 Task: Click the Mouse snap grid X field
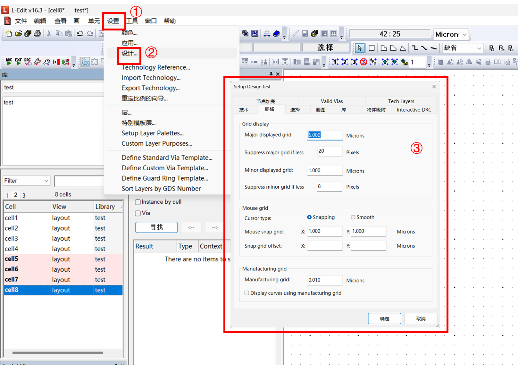[325, 231]
